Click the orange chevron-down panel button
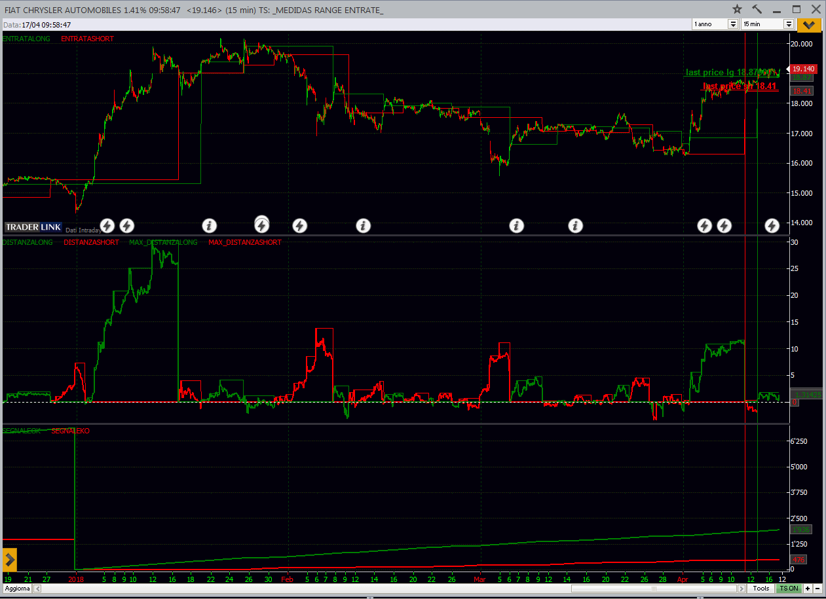The image size is (826, 599). coord(810,24)
